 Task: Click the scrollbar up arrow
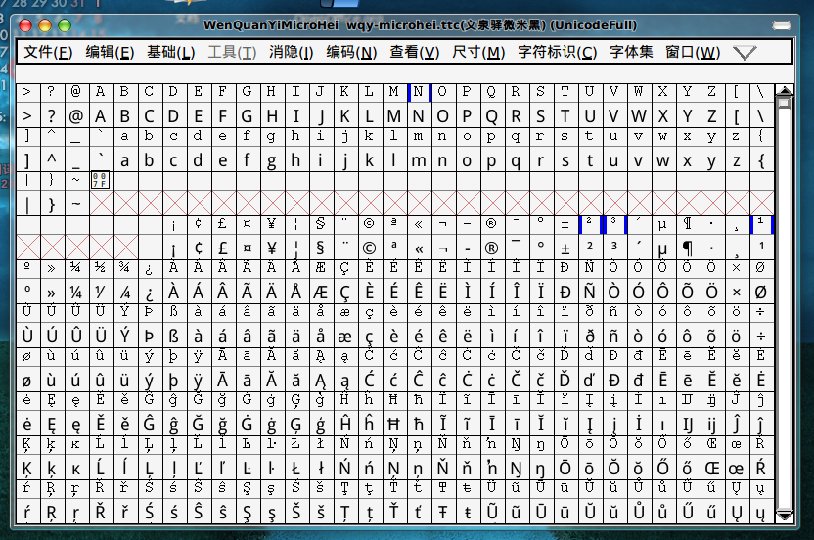click(x=784, y=90)
